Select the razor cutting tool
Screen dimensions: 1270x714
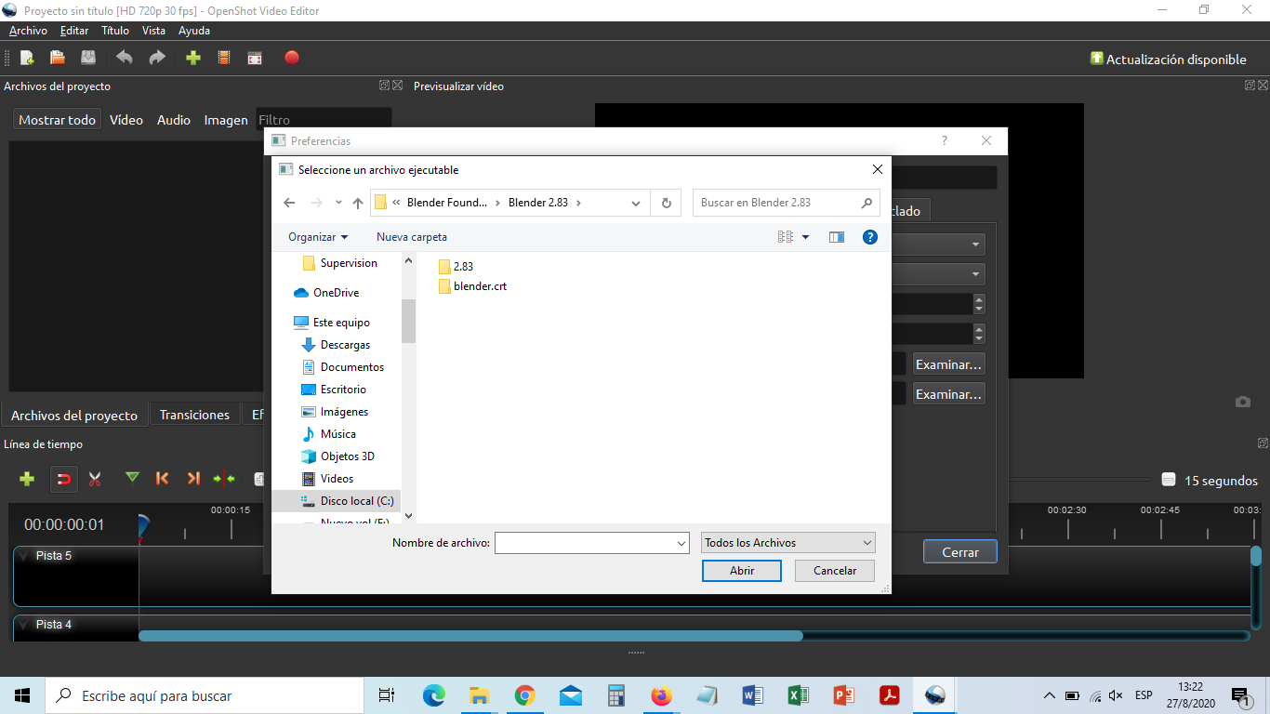tap(94, 478)
